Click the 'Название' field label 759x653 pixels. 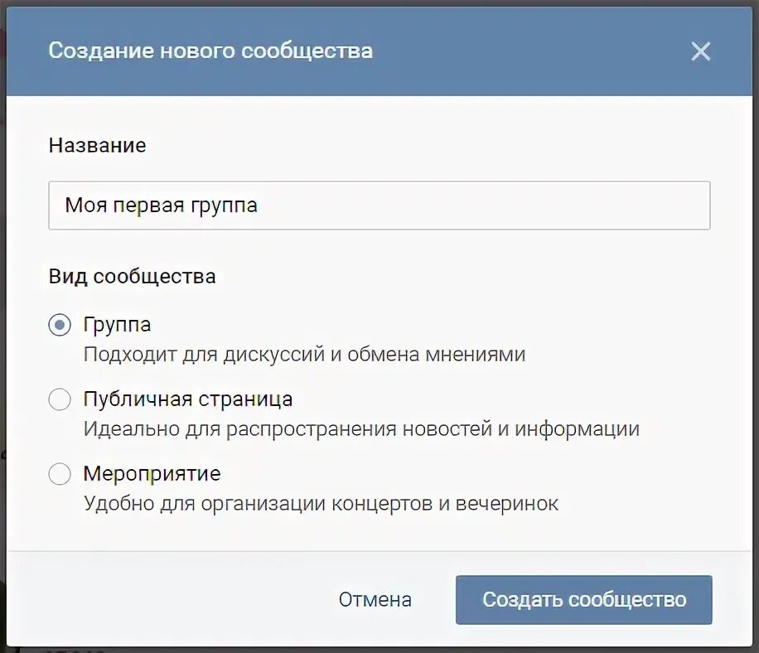tap(97, 145)
